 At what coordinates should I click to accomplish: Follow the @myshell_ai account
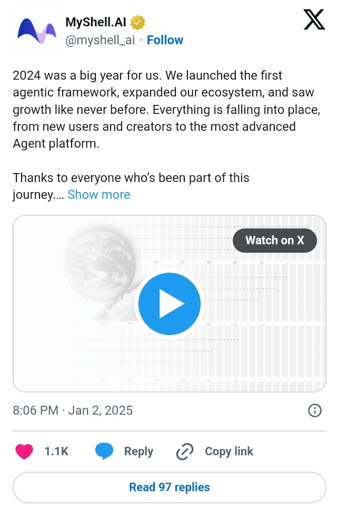165,40
